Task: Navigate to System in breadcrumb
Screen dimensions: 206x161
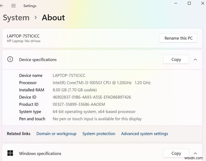Action: click(x=16, y=18)
